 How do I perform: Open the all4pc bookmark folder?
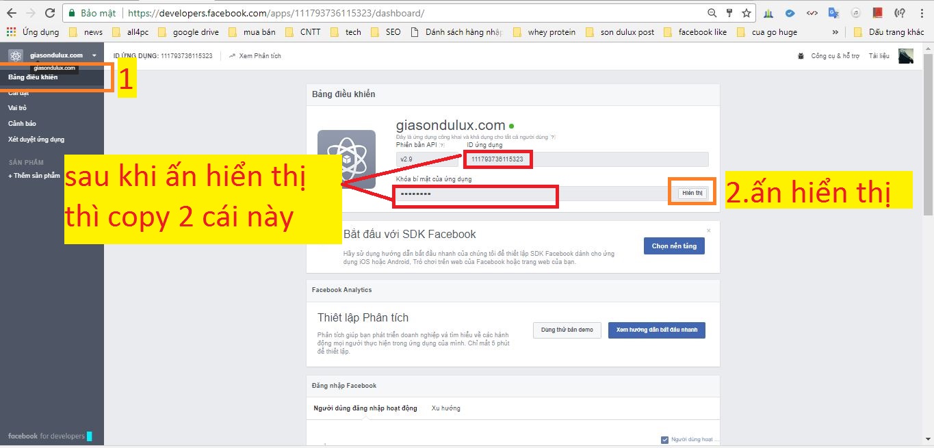(131, 32)
